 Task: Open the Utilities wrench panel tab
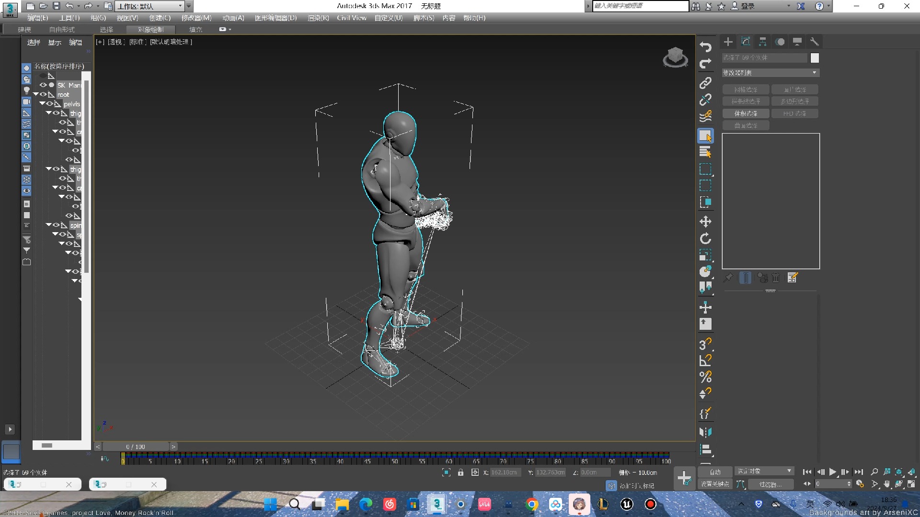tap(814, 42)
